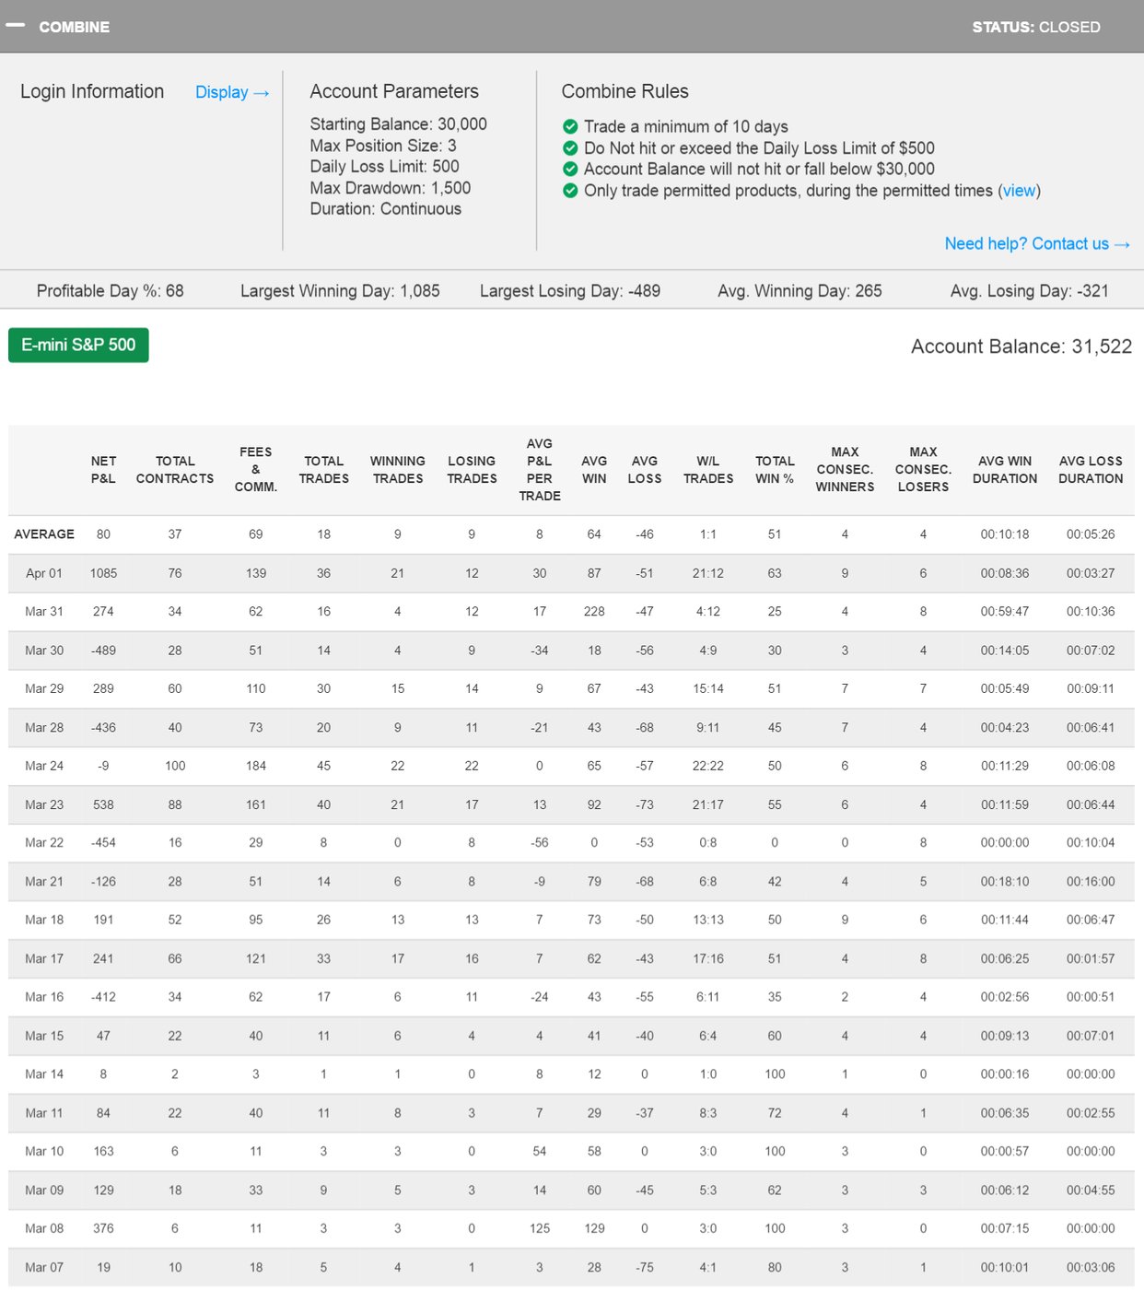The width and height of the screenshot is (1144, 1302).
Task: Sort table by TOTAL WIN % header
Action: pyautogui.click(x=775, y=469)
